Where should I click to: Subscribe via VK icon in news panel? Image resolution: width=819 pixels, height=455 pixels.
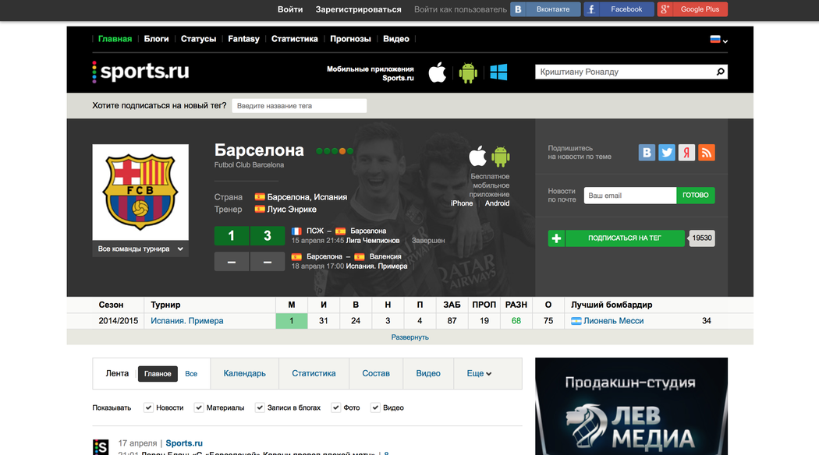647,153
